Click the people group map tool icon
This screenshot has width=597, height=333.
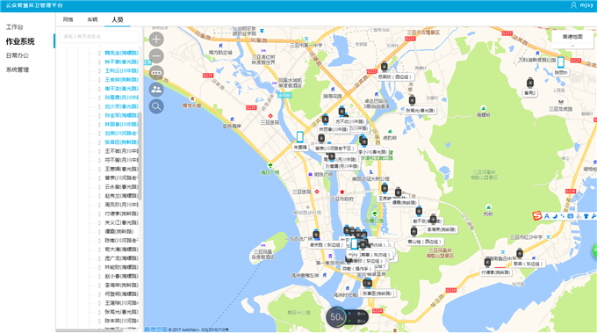(x=156, y=90)
